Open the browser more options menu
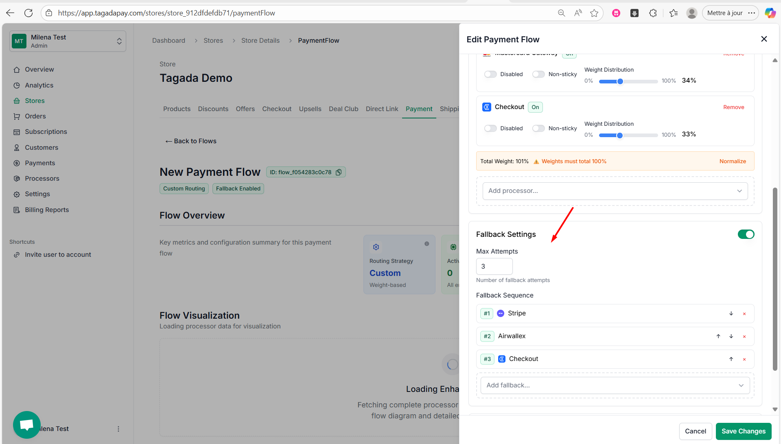Image resolution: width=781 pixels, height=444 pixels. click(x=752, y=13)
